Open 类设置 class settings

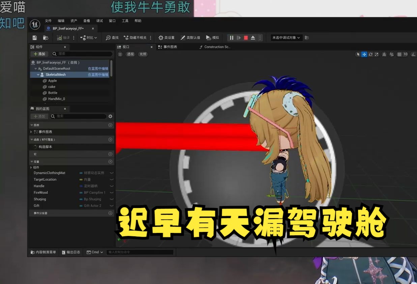[x=167, y=38]
